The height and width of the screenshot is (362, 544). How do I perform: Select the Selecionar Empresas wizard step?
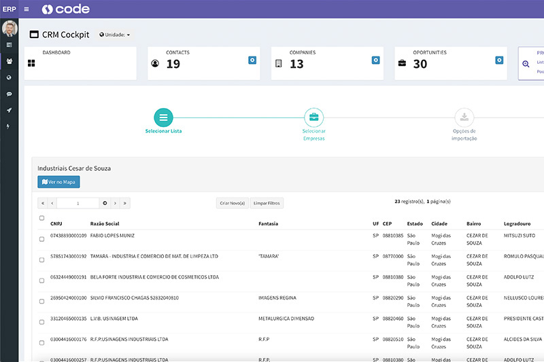pyautogui.click(x=313, y=117)
